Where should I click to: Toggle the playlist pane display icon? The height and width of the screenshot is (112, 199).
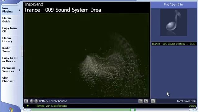153,101
